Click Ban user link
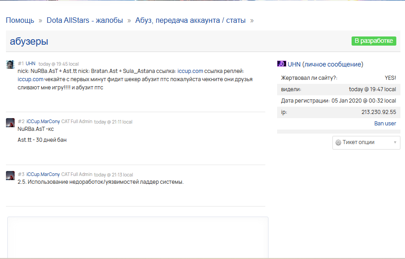The height and width of the screenshot is (259, 405). click(385, 123)
